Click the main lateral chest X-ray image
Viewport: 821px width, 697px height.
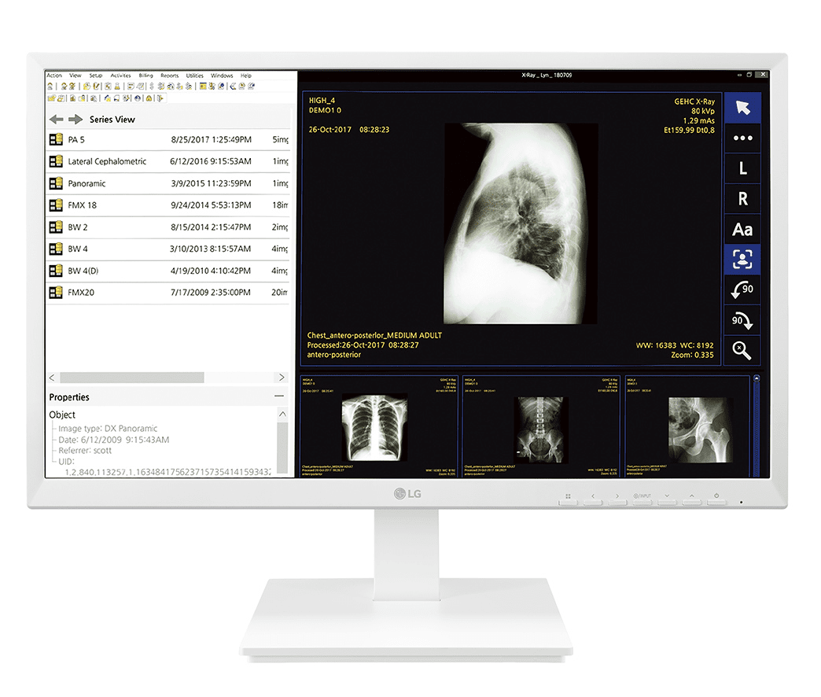pos(521,223)
